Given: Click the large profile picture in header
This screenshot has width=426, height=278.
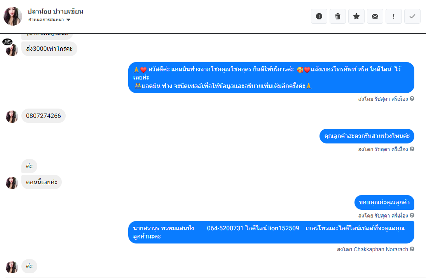Looking at the screenshot, I should tap(13, 16).
